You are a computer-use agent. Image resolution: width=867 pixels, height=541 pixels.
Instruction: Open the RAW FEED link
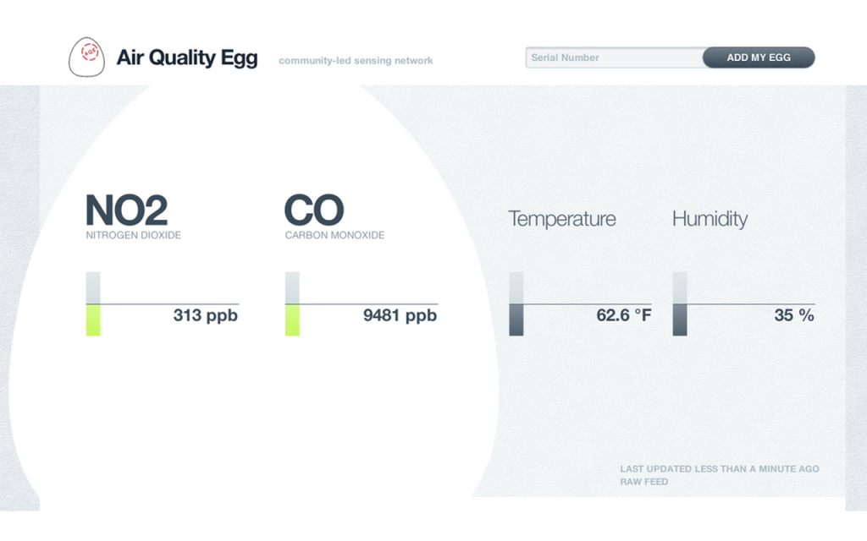(643, 482)
